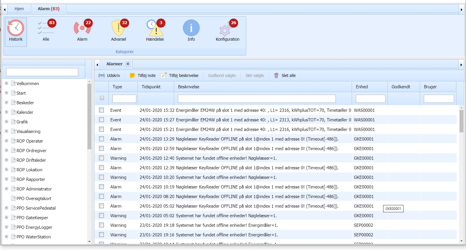
Task: Click the Tilføj note sticky icon
Action: (132, 75)
